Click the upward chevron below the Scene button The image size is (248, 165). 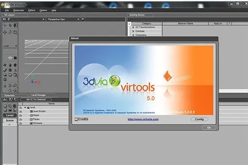(x=10, y=125)
